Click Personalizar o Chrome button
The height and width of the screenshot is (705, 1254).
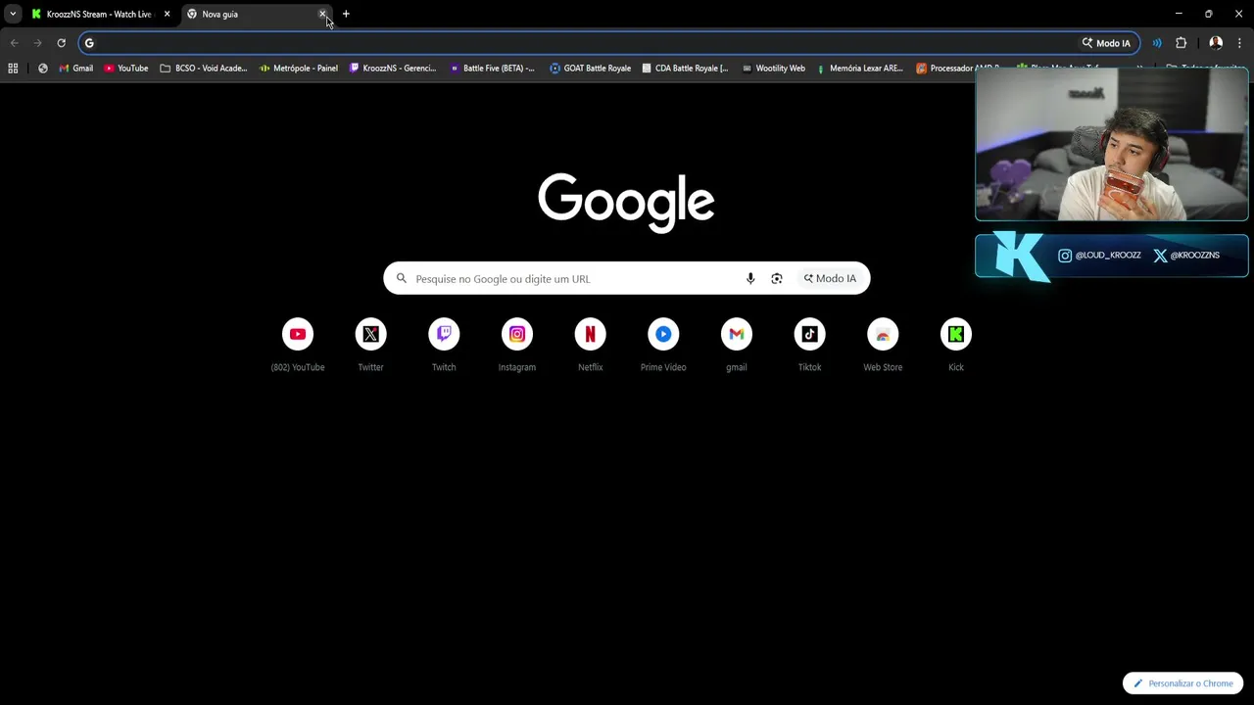coord(1183,683)
